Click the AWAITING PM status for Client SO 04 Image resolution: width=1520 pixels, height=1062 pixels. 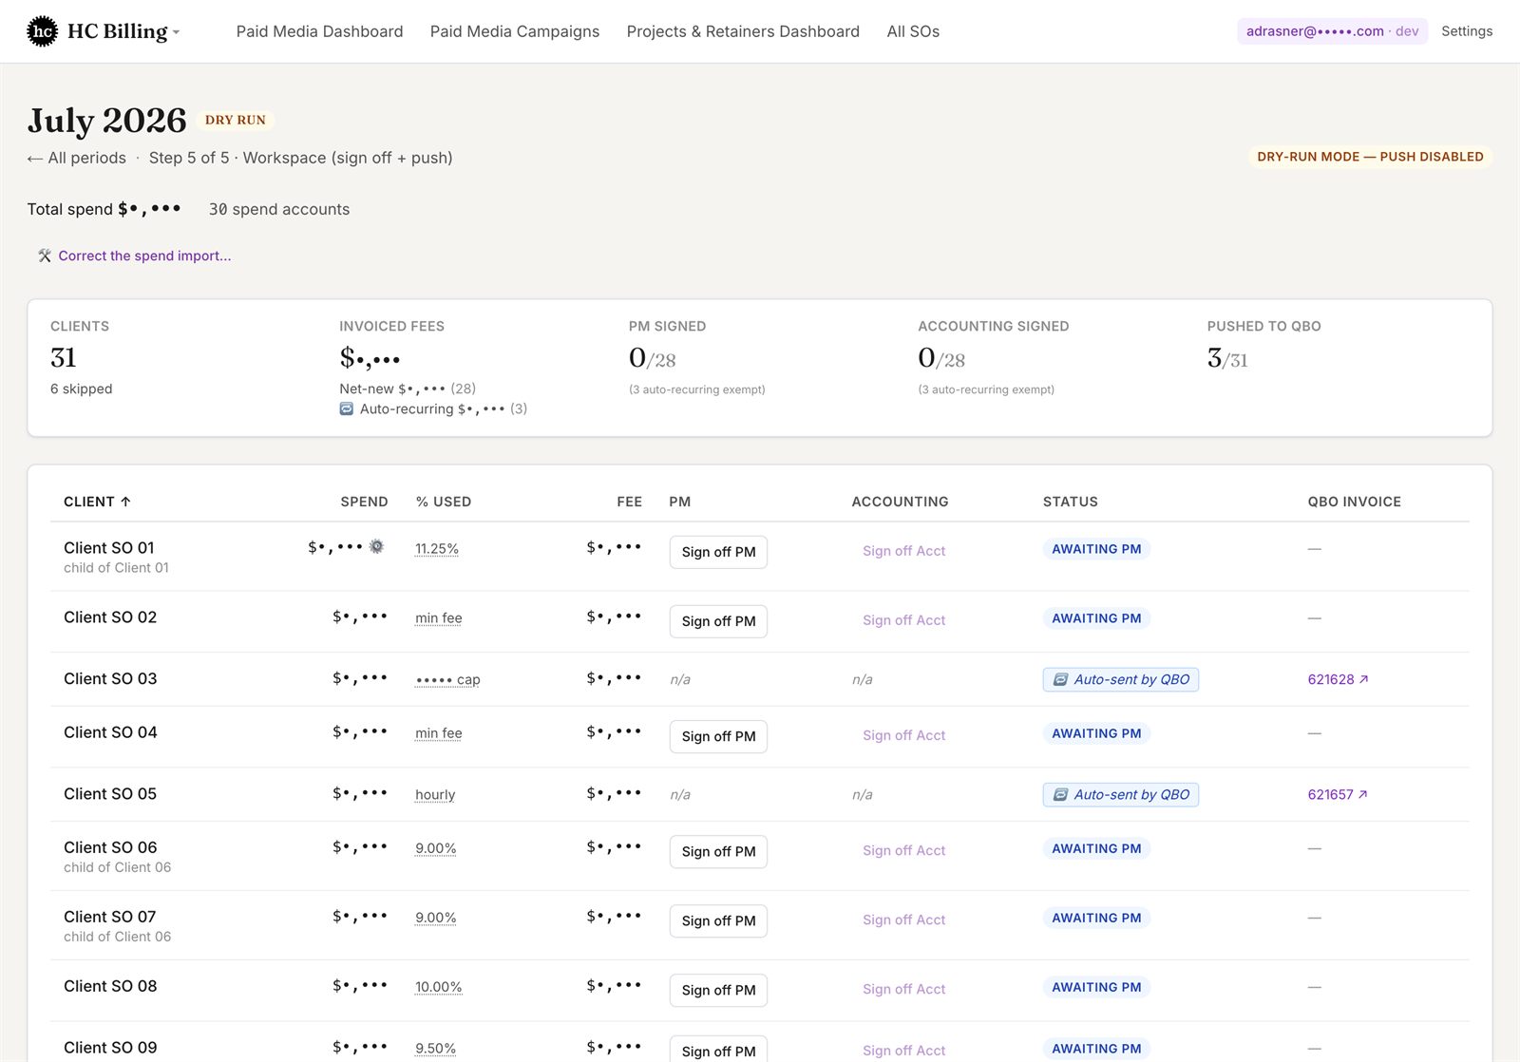pos(1096,733)
